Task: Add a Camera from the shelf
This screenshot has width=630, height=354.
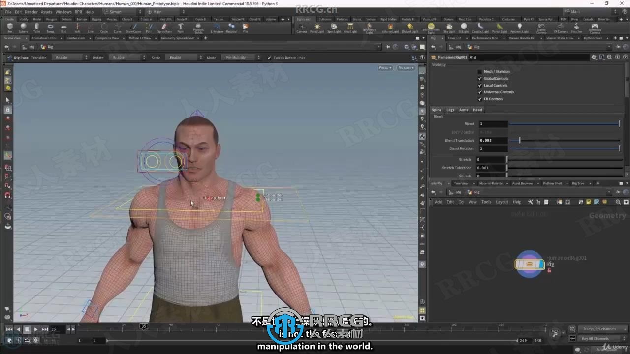Action: (301, 28)
